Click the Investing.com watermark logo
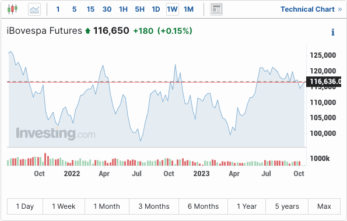Viewport: 347px width, 221px height. (55, 134)
